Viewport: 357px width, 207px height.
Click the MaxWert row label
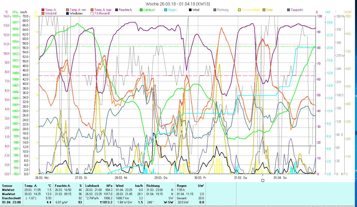tap(9, 194)
